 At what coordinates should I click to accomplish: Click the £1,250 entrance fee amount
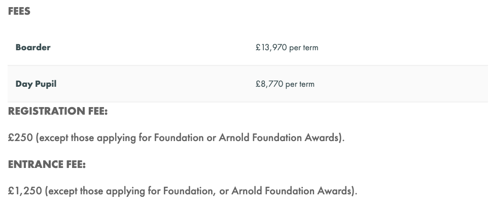[x=25, y=191]
